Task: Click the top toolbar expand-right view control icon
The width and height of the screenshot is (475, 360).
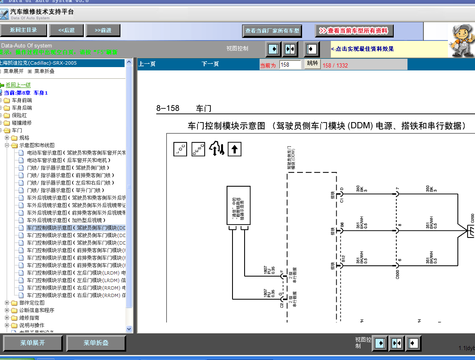Action: pyautogui.click(x=273, y=49)
